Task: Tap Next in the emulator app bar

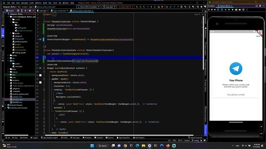Action: click(258, 36)
